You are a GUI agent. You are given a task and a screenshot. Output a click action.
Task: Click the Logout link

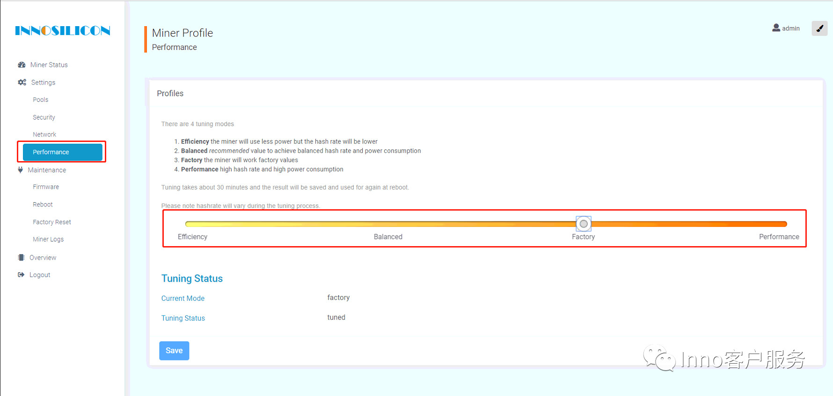(40, 275)
